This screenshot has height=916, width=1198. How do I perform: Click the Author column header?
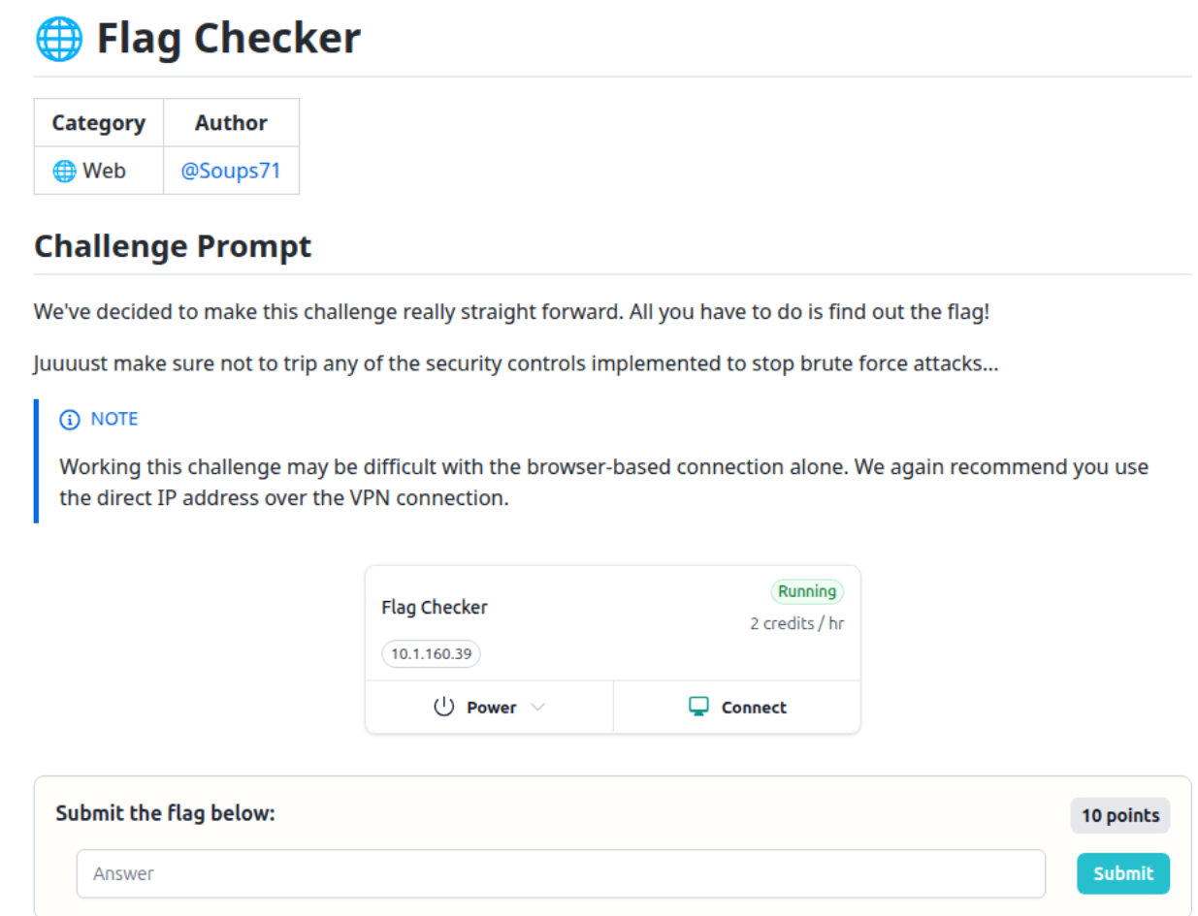click(x=231, y=122)
